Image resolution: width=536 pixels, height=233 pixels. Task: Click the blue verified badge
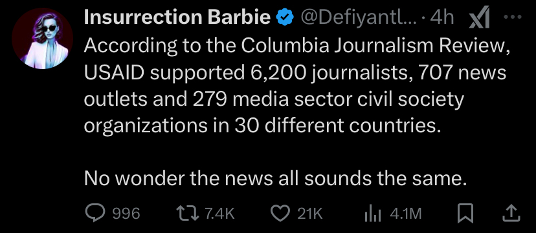tap(284, 17)
